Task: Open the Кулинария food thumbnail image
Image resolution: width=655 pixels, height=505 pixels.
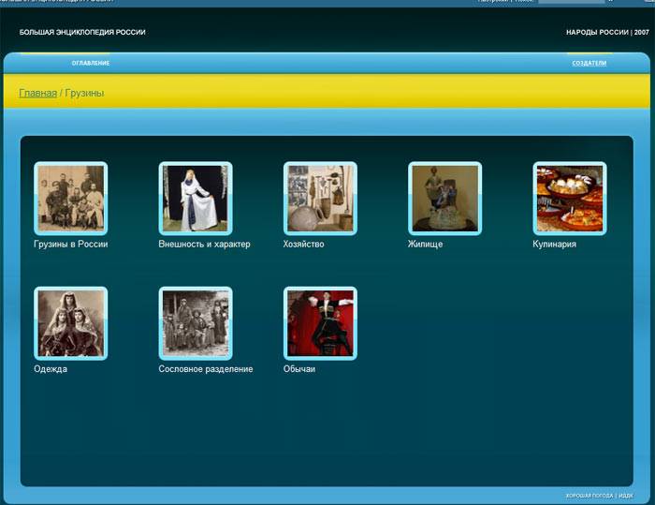Action: 570,199
